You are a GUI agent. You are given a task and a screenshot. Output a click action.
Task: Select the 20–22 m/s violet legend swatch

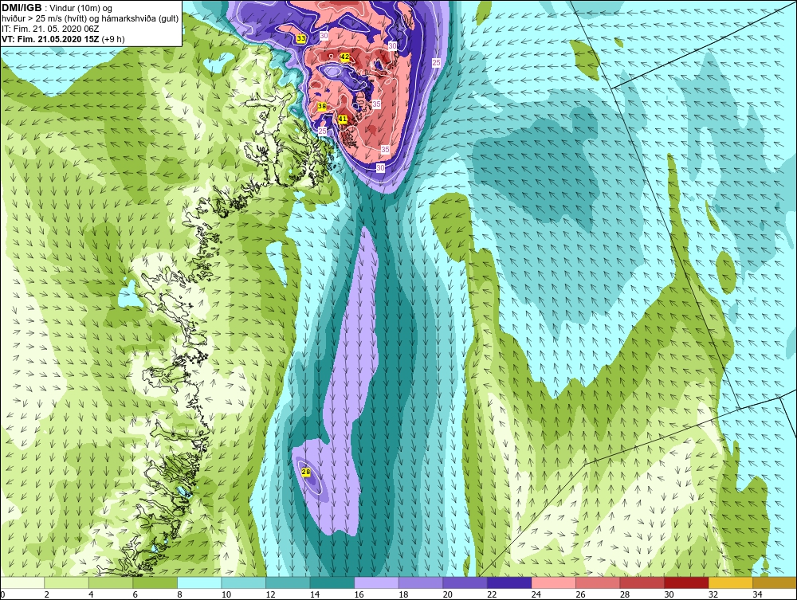[x=465, y=582]
